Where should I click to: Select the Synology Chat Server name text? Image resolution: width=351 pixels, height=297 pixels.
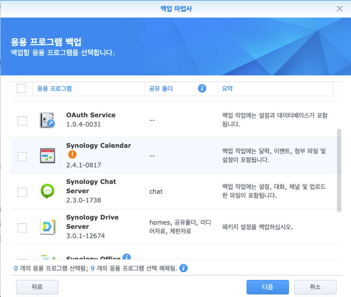click(x=91, y=186)
